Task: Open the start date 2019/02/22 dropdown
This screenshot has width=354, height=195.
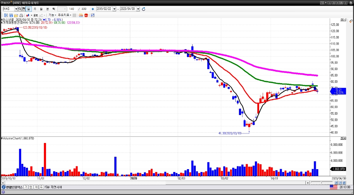Action: tap(114, 8)
